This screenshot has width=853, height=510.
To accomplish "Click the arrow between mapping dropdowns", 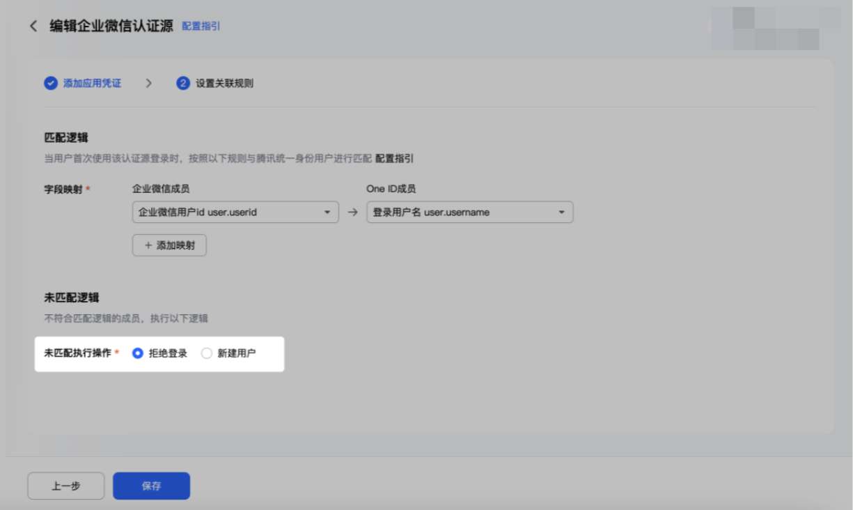I will 352,212.
